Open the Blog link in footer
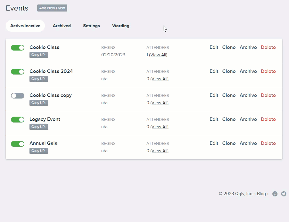 pos(261,194)
